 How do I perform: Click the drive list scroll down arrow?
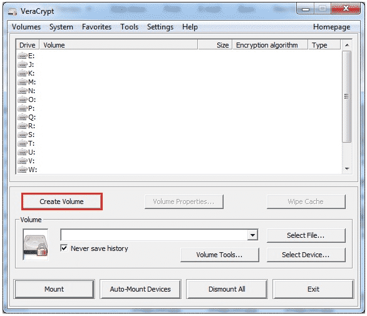tap(347, 169)
